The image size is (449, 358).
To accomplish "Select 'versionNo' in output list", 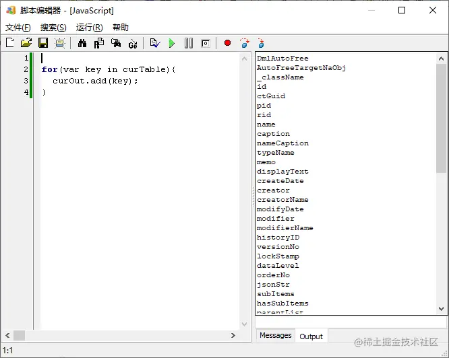I will click(x=278, y=247).
